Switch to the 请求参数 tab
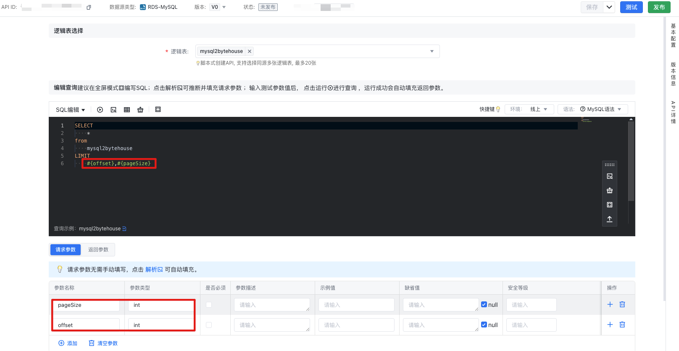 66,250
